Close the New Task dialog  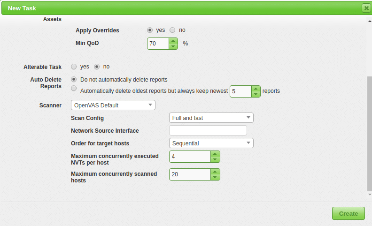coord(365,8)
